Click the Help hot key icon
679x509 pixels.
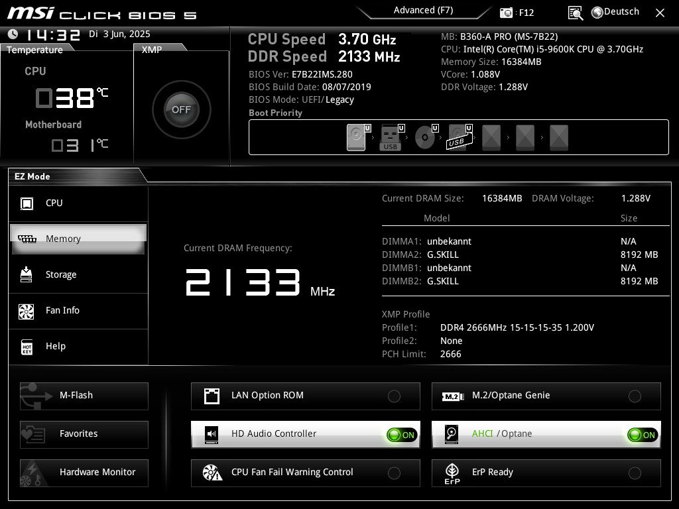(27, 347)
